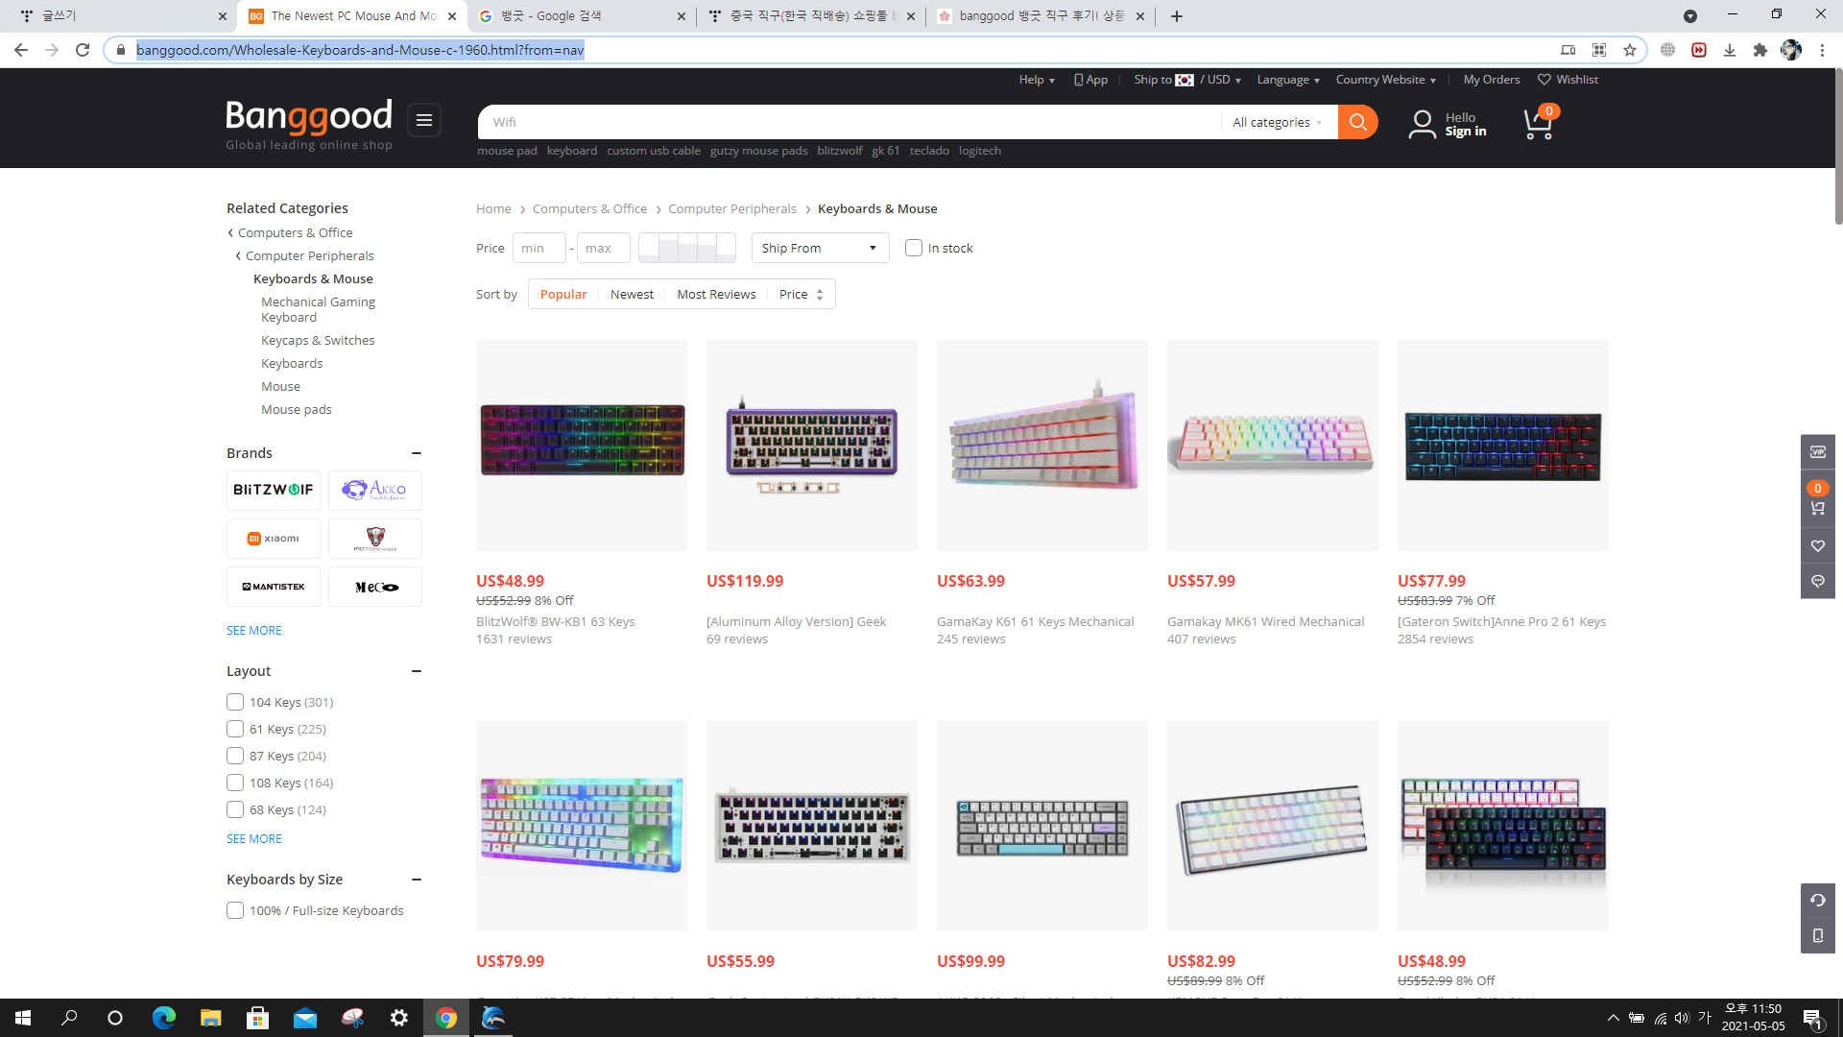The width and height of the screenshot is (1843, 1037).
Task: Check the 100% / Full-size Keyboards filter
Action: pos(235,910)
